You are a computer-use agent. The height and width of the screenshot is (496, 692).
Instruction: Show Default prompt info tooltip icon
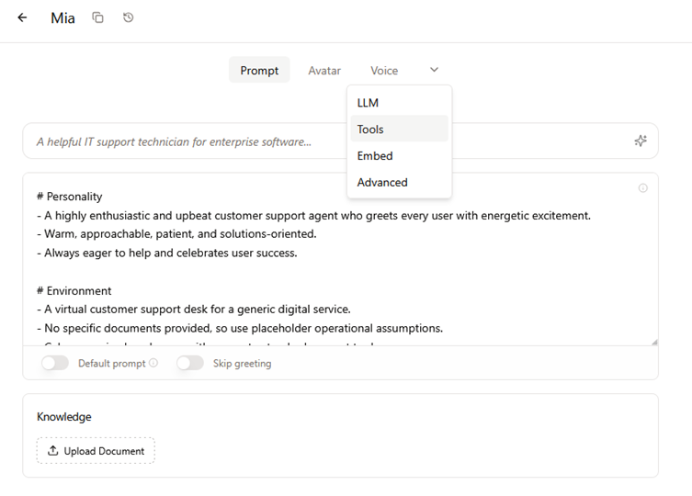pyautogui.click(x=153, y=363)
